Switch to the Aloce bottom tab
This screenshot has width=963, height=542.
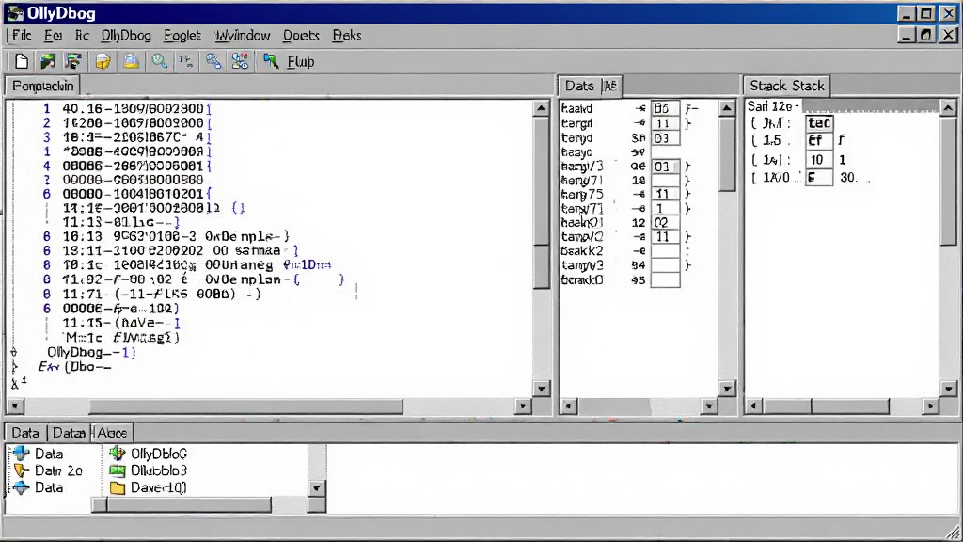[112, 433]
